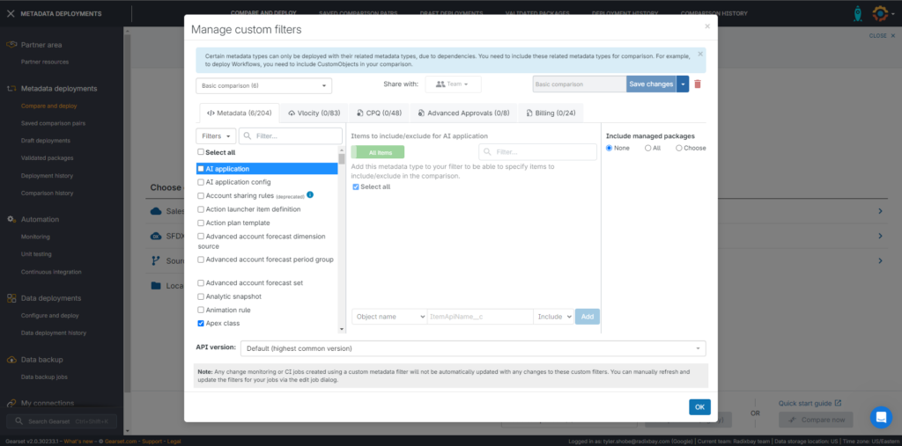Check the AI application config checkbox

201,182
